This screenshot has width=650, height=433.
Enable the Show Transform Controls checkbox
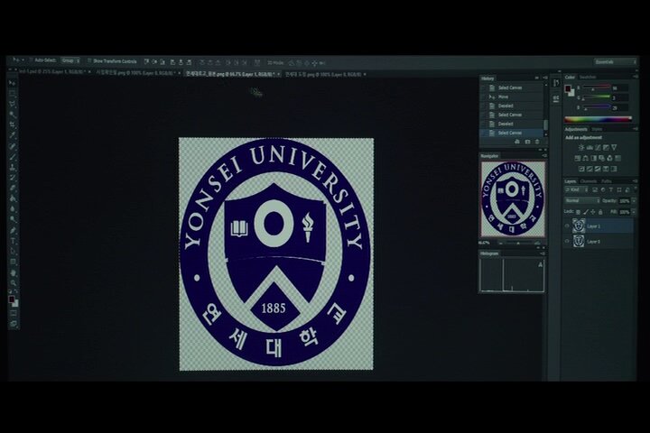click(89, 61)
